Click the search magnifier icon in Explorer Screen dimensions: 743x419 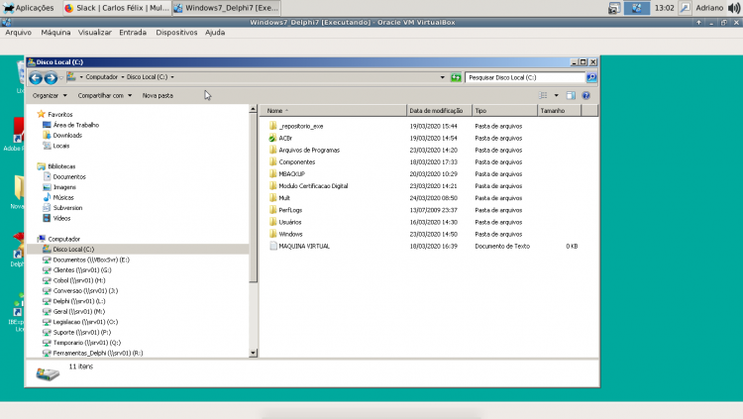point(591,77)
